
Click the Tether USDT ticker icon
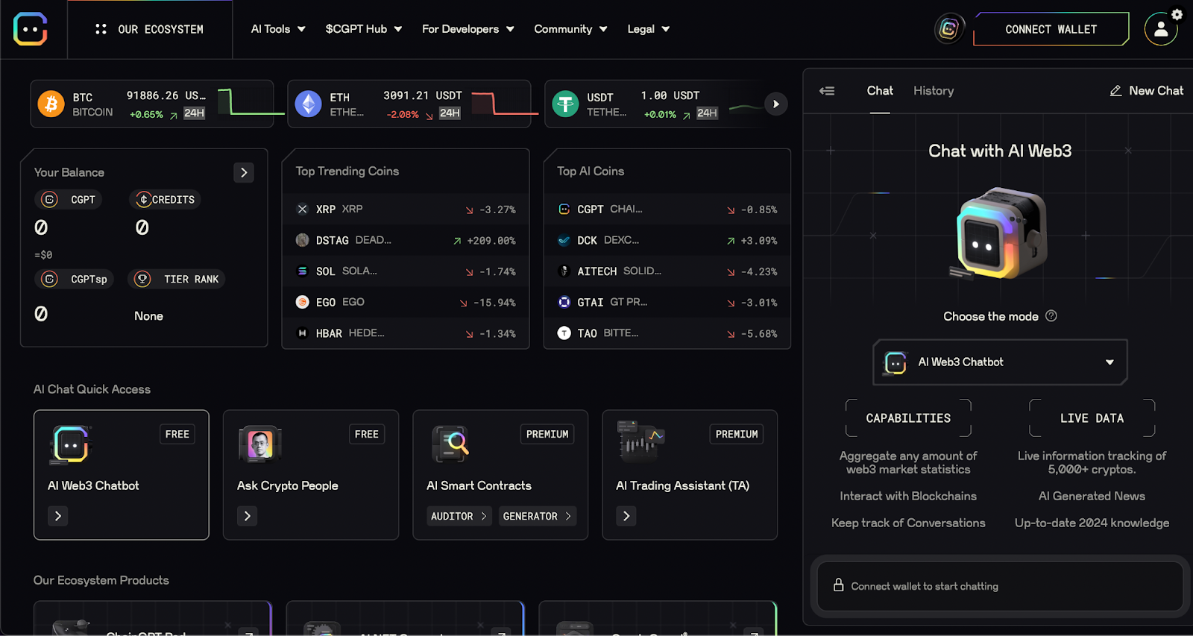click(x=565, y=104)
